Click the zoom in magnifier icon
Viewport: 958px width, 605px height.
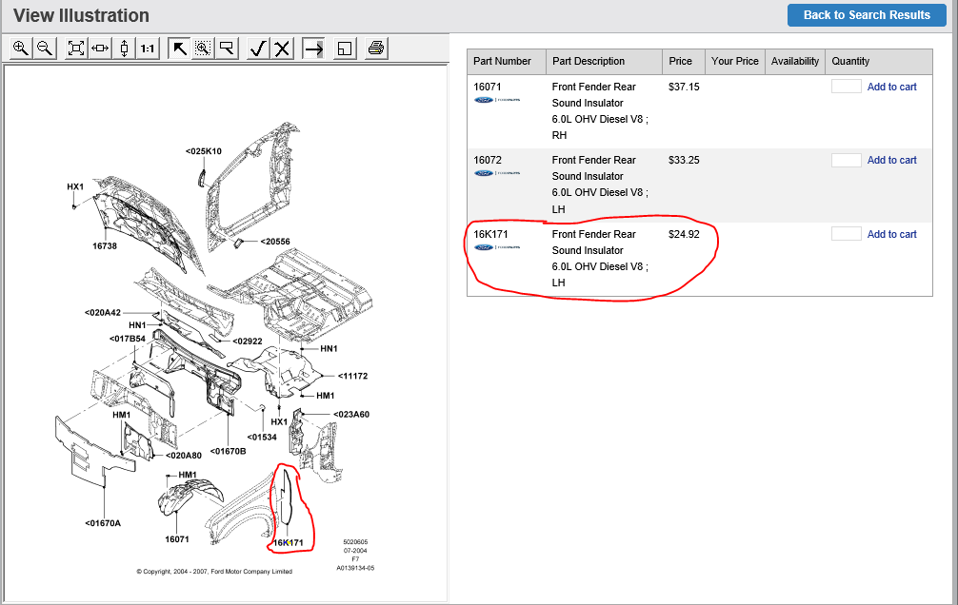(21, 49)
